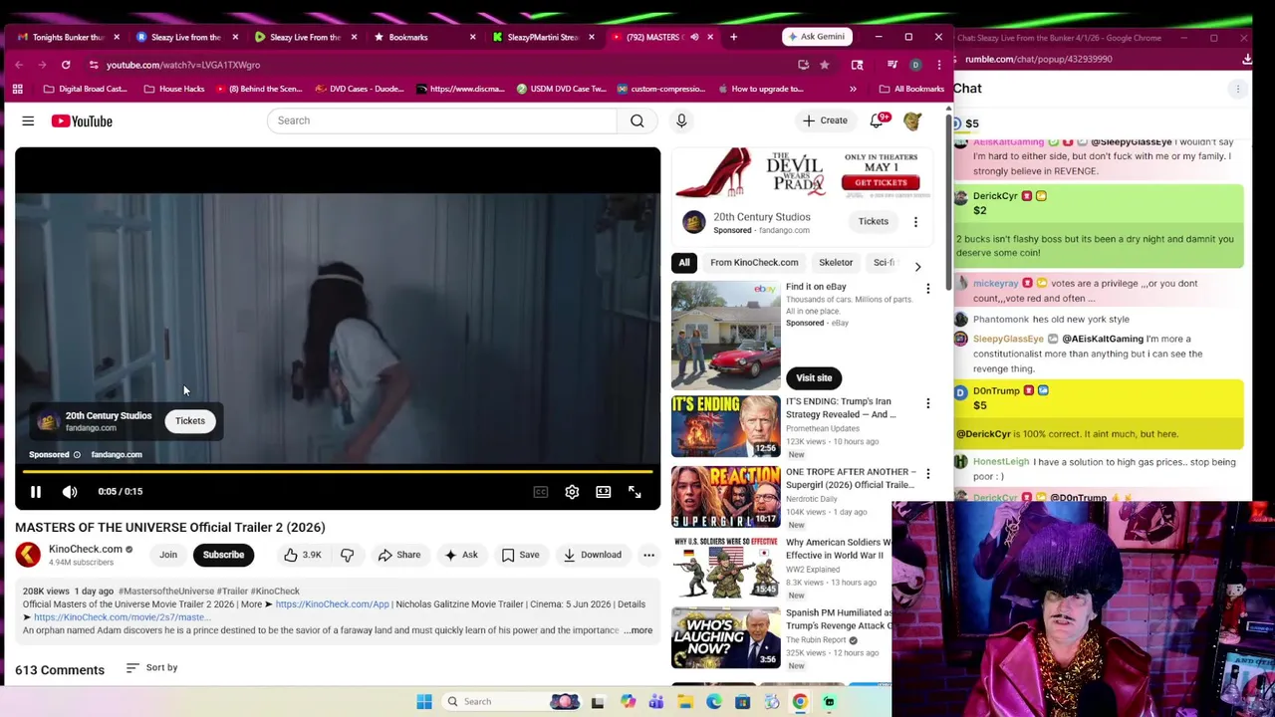This screenshot has height=717, width=1275.
Task: Join the KinoCheck.com channel
Action: point(168,555)
